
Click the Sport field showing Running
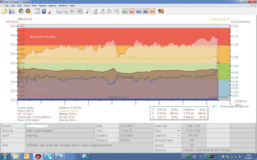(60, 135)
